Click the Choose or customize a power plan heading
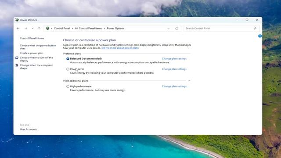Viewport: 281px width, 158px height. point(89,40)
